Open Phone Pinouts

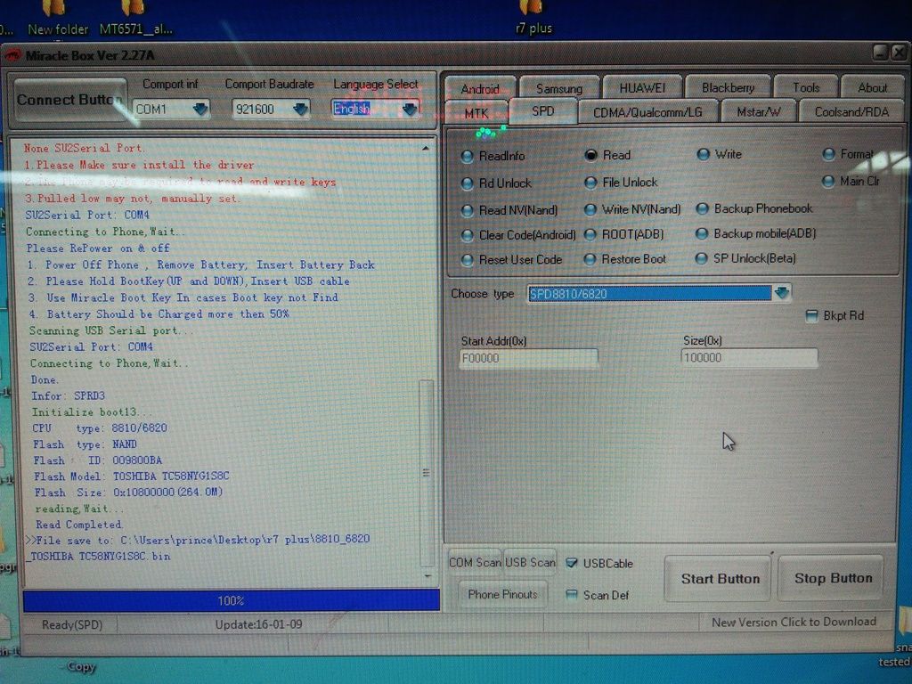(502, 594)
